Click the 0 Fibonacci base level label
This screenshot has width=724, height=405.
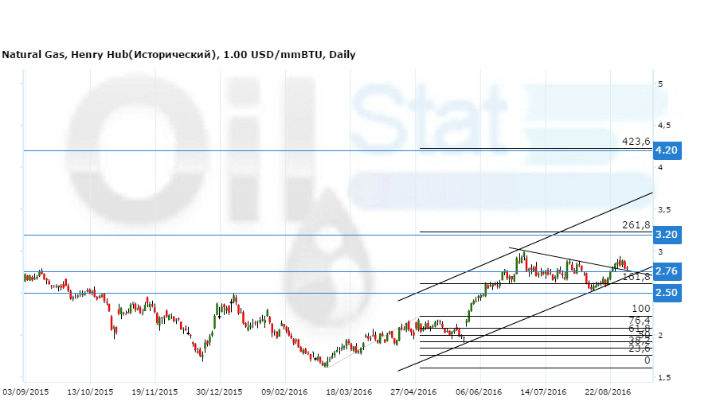coord(647,360)
